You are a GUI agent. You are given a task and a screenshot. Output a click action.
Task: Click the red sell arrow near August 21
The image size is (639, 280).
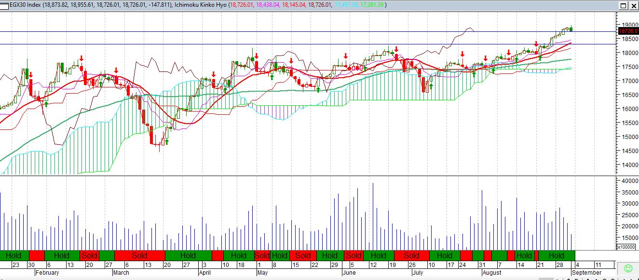(536, 44)
